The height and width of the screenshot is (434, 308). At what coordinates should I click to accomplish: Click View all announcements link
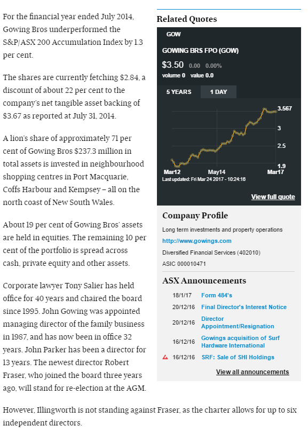tap(252, 372)
